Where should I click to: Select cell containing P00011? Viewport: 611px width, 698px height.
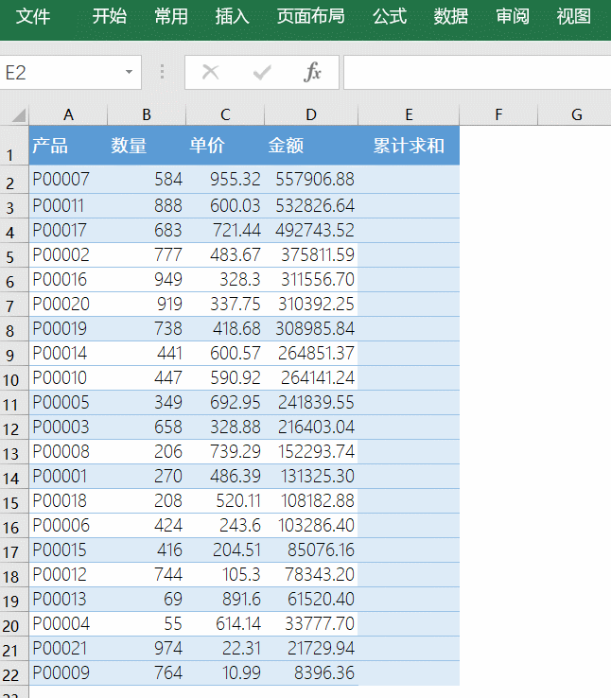point(68,205)
